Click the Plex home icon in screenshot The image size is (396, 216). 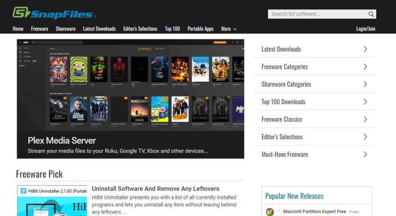pyautogui.click(x=20, y=48)
